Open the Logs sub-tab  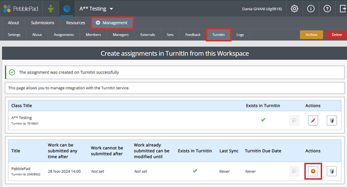point(240,35)
